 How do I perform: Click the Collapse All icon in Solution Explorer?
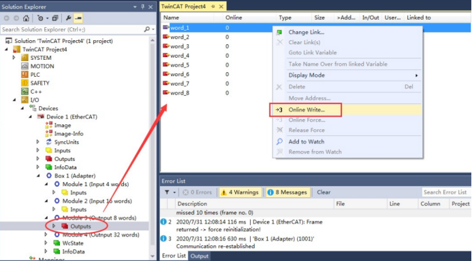point(54,18)
